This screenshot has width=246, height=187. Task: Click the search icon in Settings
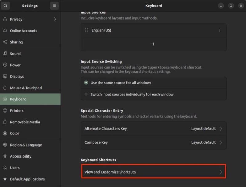pos(5,6)
